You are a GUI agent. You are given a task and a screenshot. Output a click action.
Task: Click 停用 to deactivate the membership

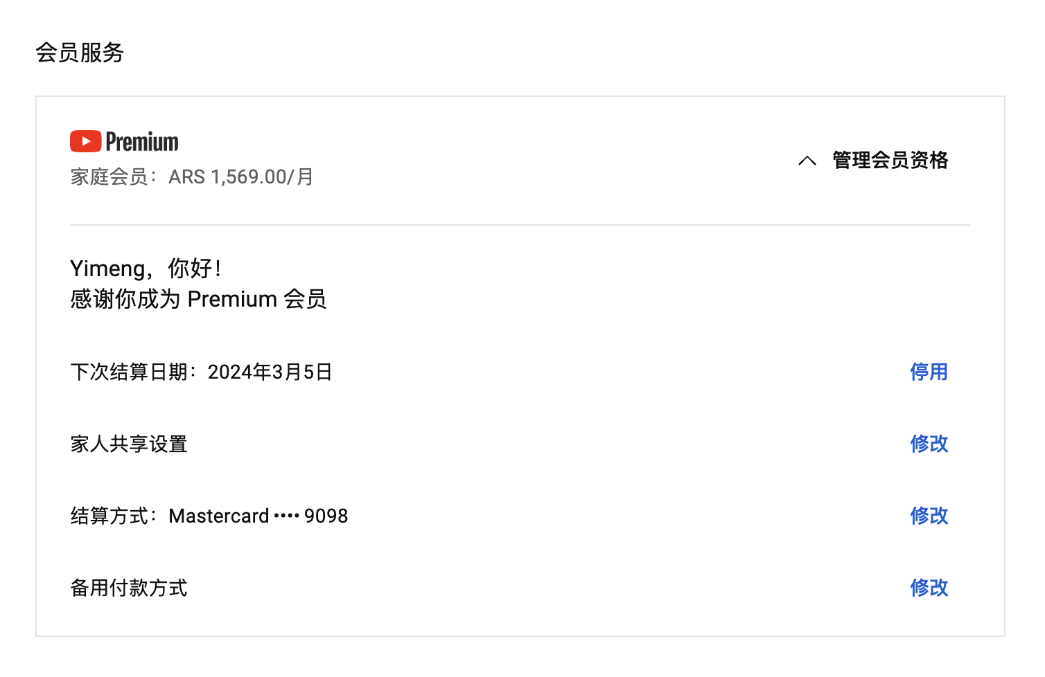pos(929,372)
